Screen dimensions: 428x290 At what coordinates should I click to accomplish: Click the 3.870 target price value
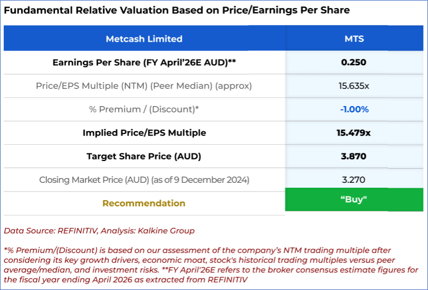click(x=354, y=156)
